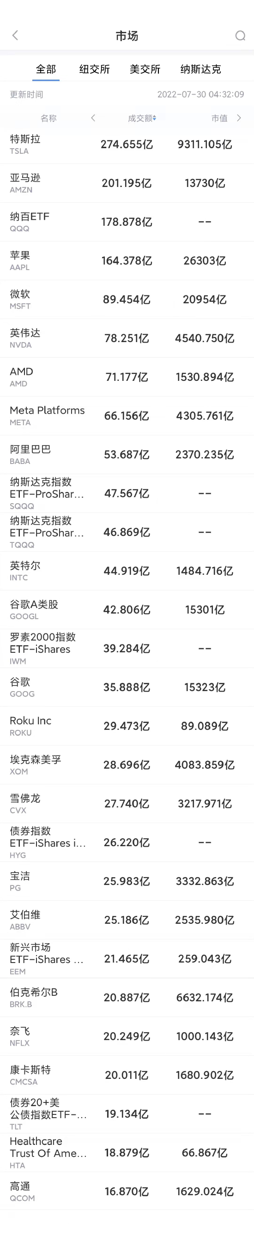Open 苹果 AAPL stock details
This screenshot has width=254, height=1240.
click(127, 261)
